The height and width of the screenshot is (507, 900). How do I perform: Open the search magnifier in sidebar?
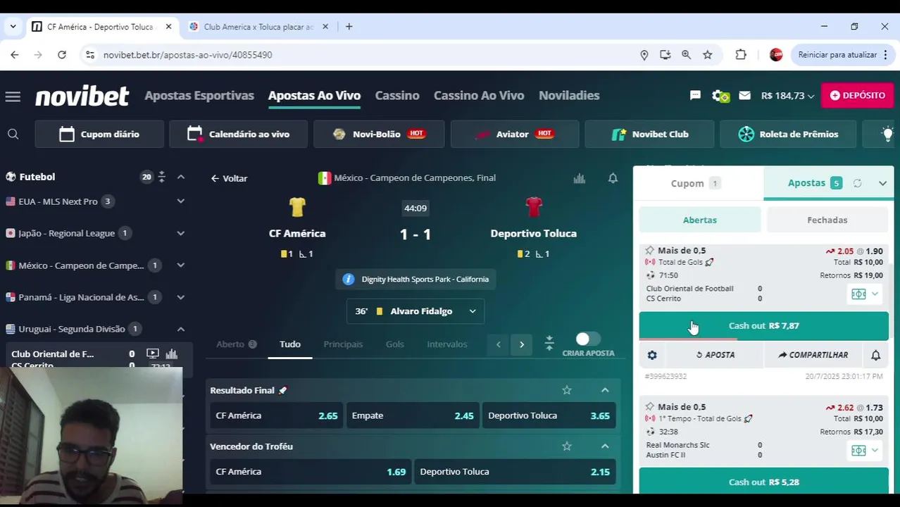click(x=13, y=134)
